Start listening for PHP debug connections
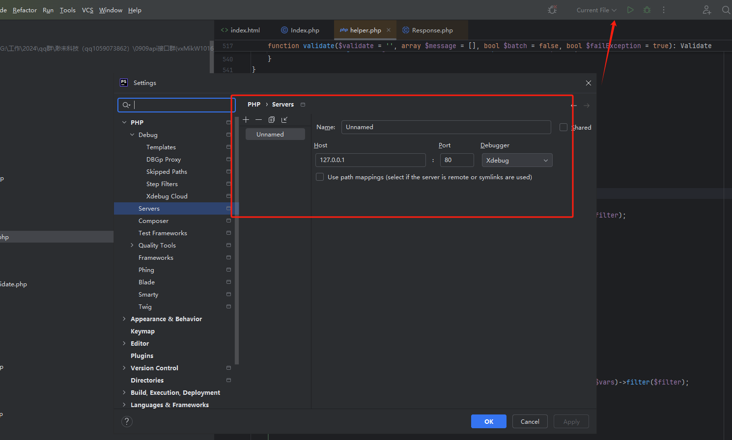 (552, 10)
